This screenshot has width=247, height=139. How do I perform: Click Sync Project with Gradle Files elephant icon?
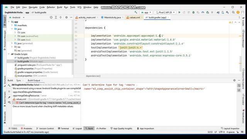[x=218, y=12]
